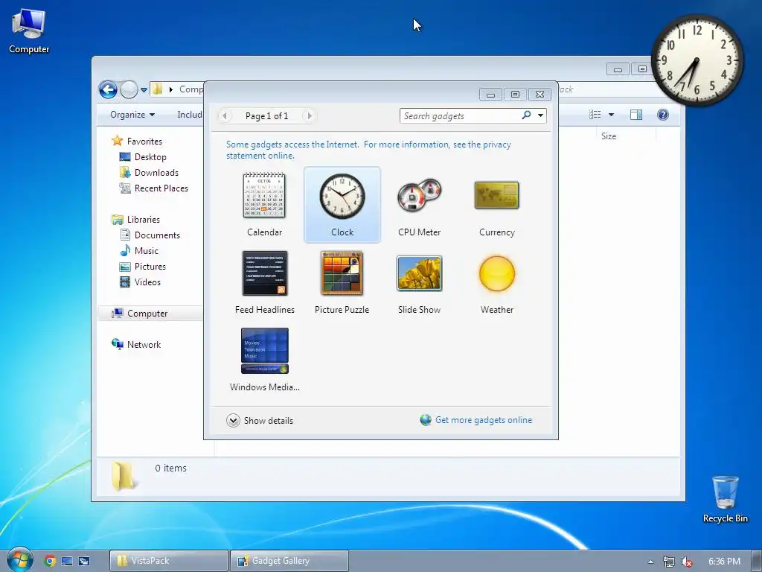
Task: Change view icon in Explorer toolbar
Action: coord(595,114)
